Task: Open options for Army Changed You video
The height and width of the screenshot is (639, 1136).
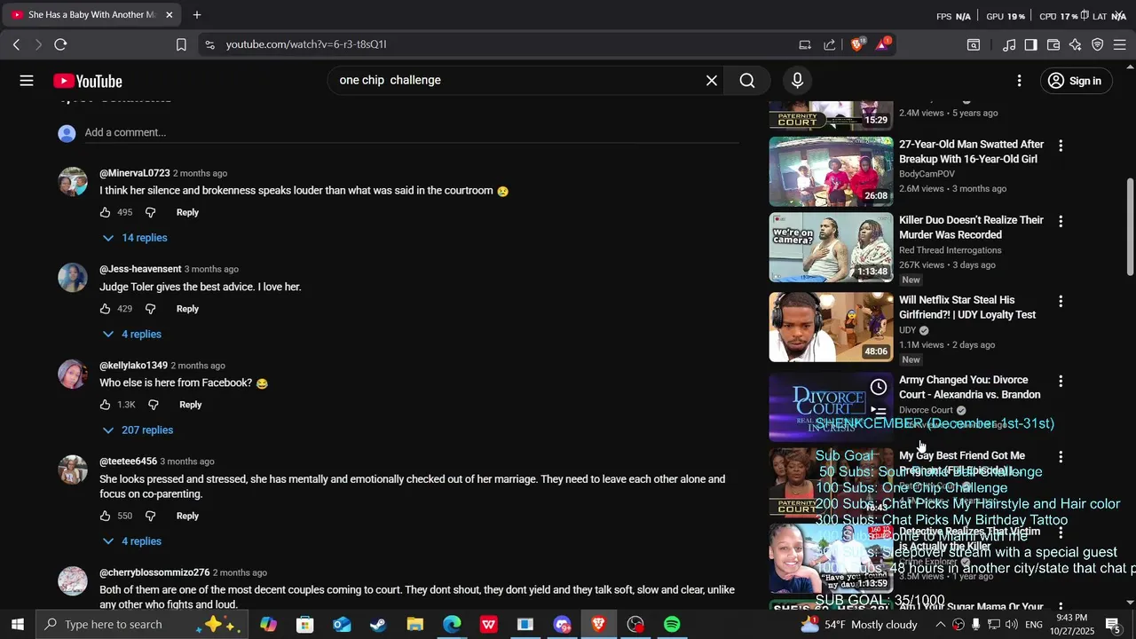Action: pyautogui.click(x=1060, y=382)
